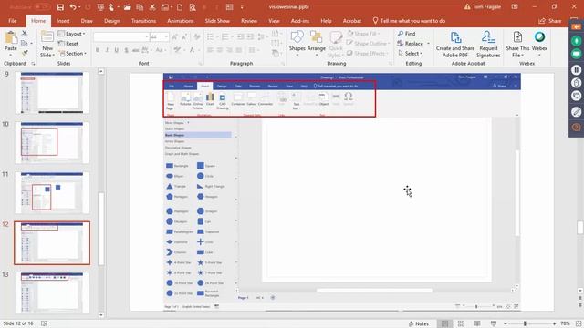Click the zoom slider handle
This screenshot has height=328, width=584.
click(x=526, y=323)
